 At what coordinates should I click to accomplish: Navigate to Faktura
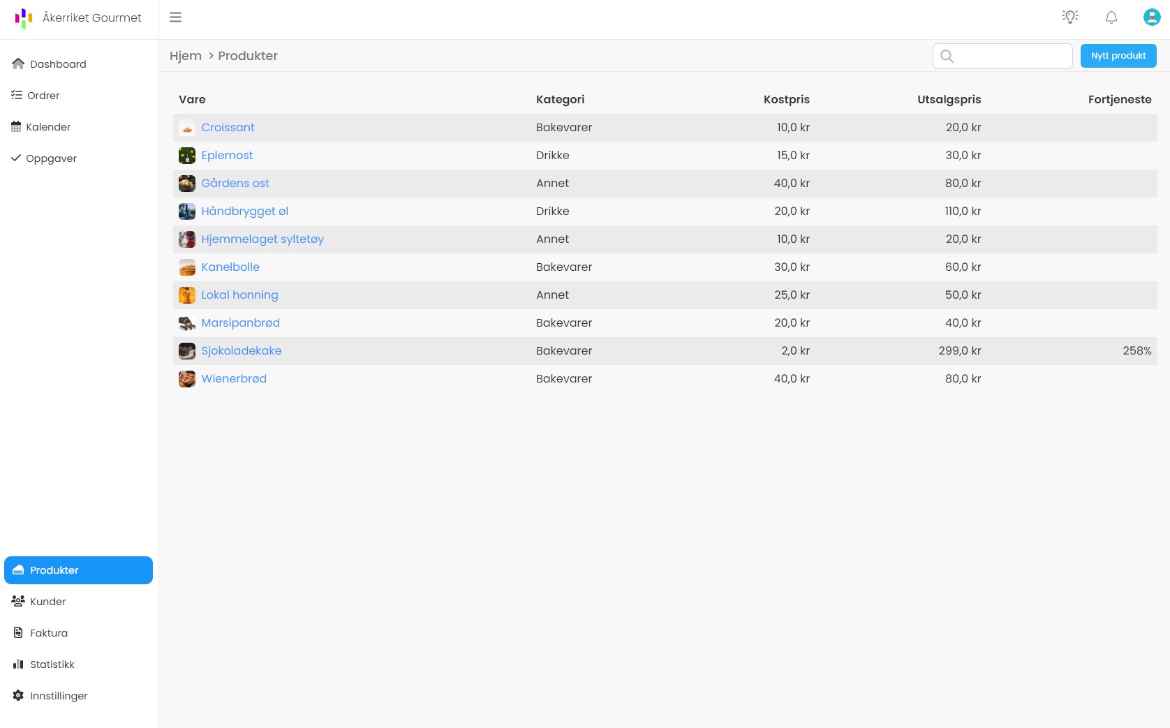[x=49, y=633]
